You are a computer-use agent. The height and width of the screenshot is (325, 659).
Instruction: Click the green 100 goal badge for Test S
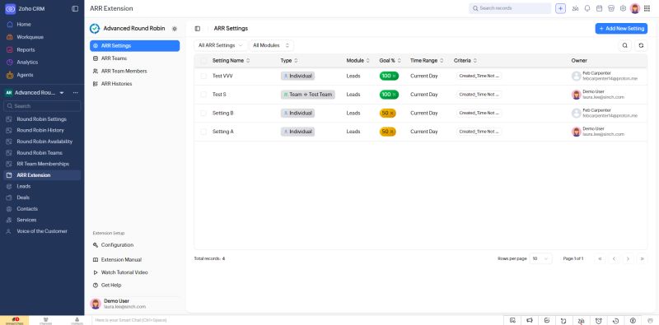pyautogui.click(x=389, y=95)
